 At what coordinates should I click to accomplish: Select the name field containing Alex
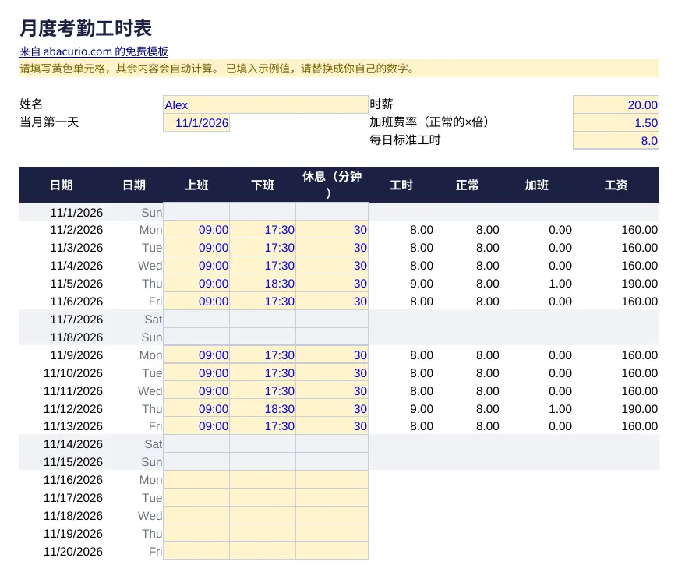[266, 104]
